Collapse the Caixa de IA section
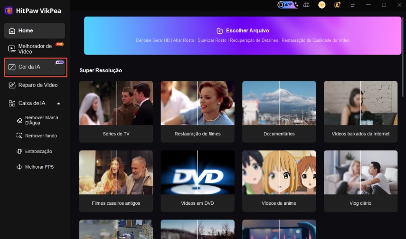This screenshot has width=406, height=239. click(x=58, y=104)
